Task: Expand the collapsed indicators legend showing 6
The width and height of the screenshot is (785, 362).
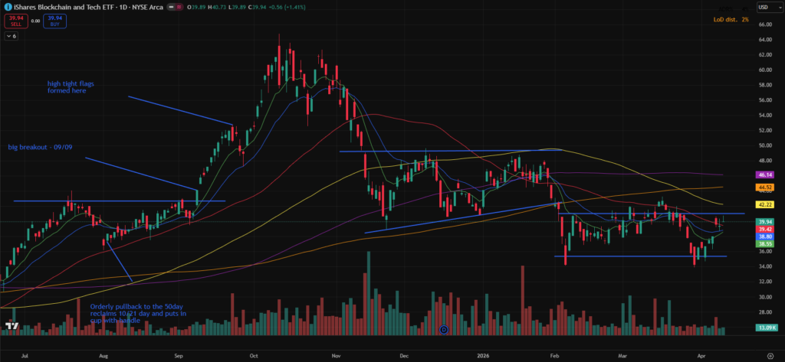Action: coord(10,37)
